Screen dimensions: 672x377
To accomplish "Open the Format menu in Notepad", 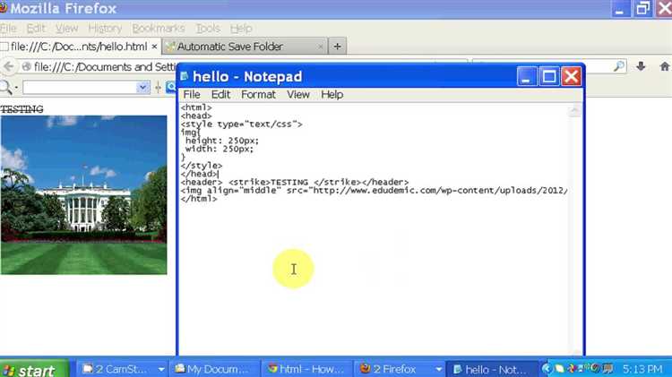I will coord(258,94).
